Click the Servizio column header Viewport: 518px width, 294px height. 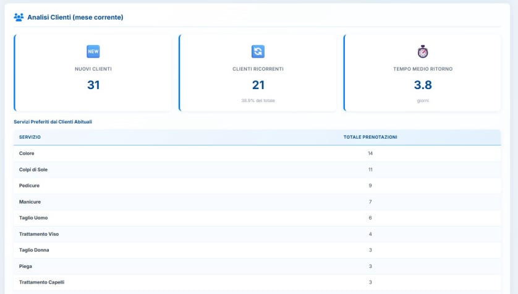30,137
